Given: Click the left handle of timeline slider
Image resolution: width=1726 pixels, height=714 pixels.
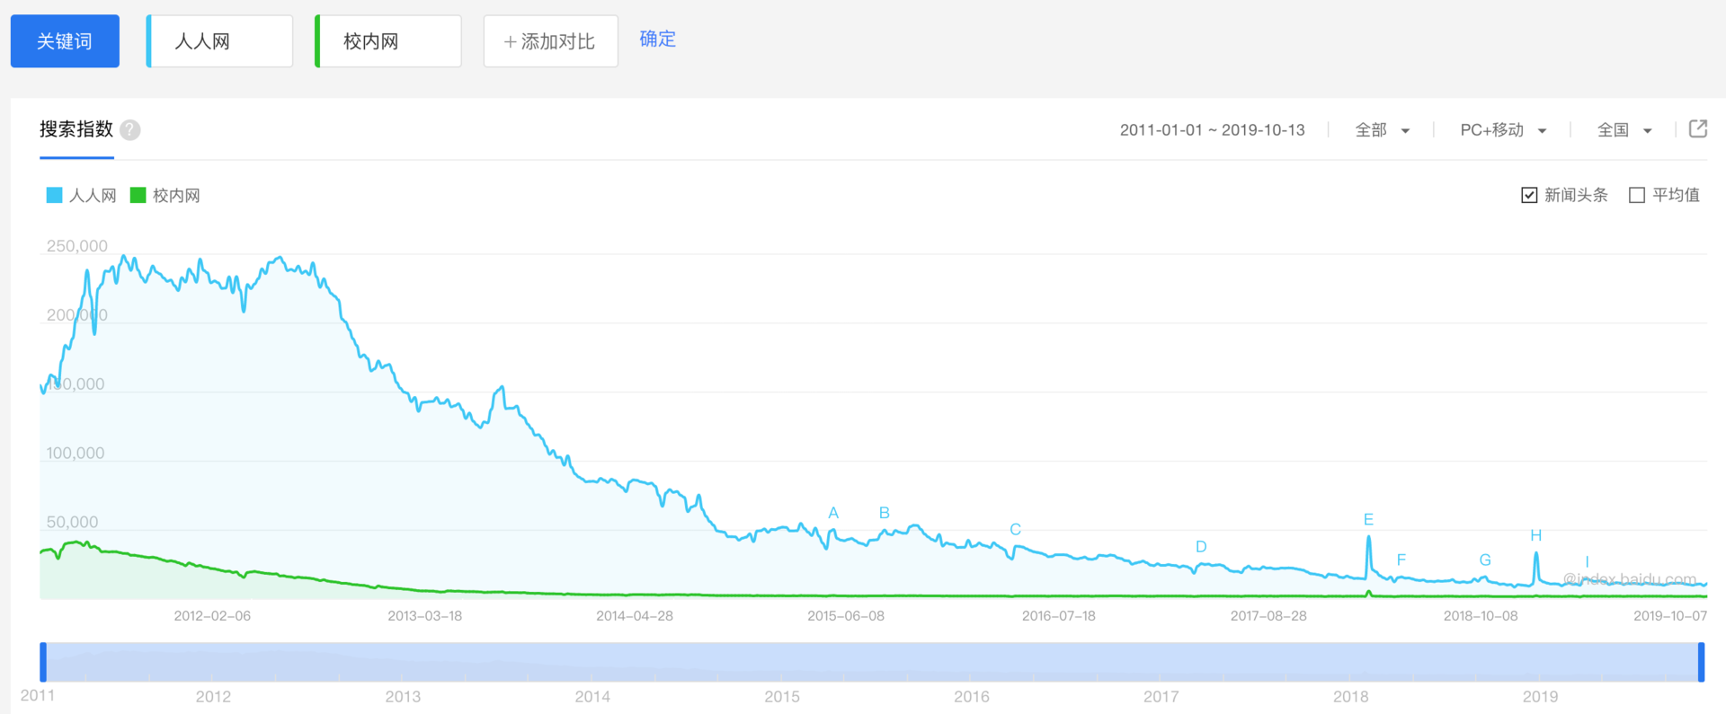Looking at the screenshot, I should [43, 662].
